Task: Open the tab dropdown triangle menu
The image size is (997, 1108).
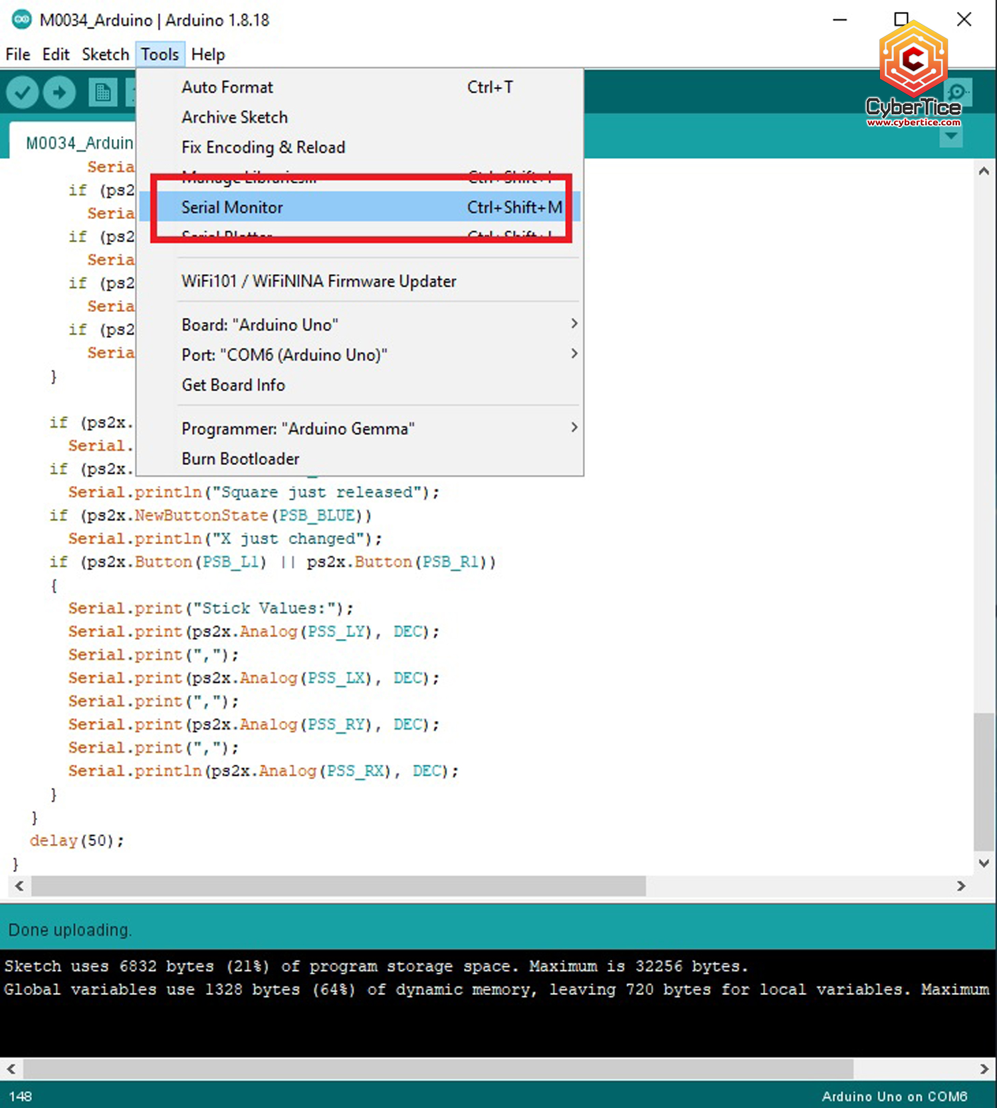Action: 951,137
